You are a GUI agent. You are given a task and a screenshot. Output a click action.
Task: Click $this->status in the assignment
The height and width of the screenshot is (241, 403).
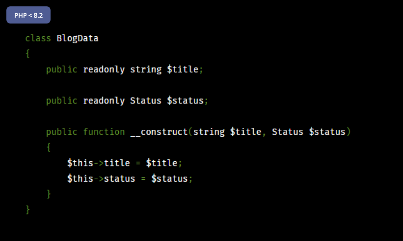point(101,179)
